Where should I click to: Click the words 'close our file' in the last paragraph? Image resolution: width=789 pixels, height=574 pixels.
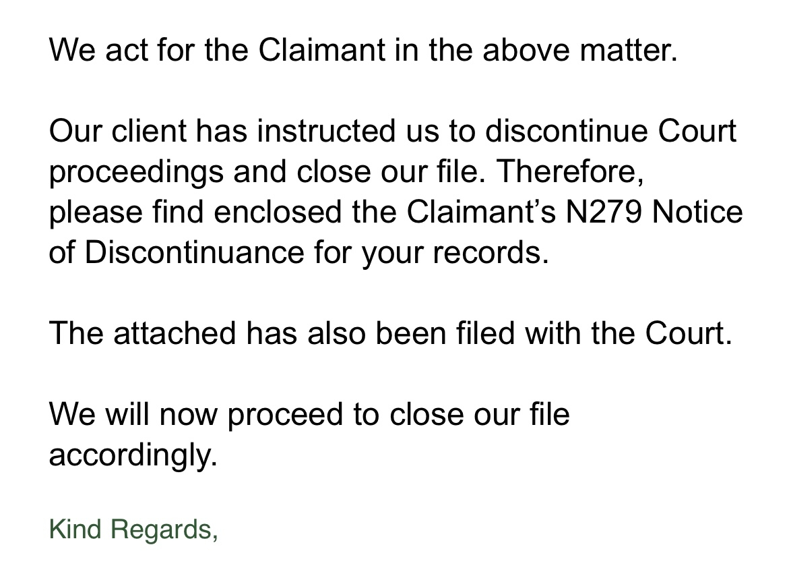tap(480, 414)
